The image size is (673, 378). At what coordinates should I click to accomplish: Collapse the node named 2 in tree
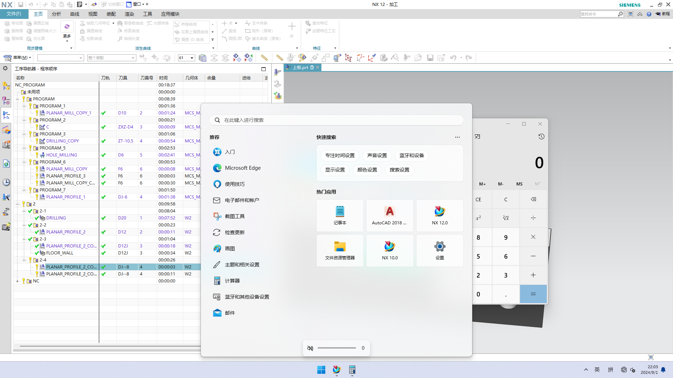coord(17,204)
